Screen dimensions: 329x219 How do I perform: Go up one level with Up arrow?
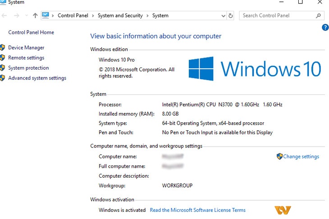coord(35,16)
